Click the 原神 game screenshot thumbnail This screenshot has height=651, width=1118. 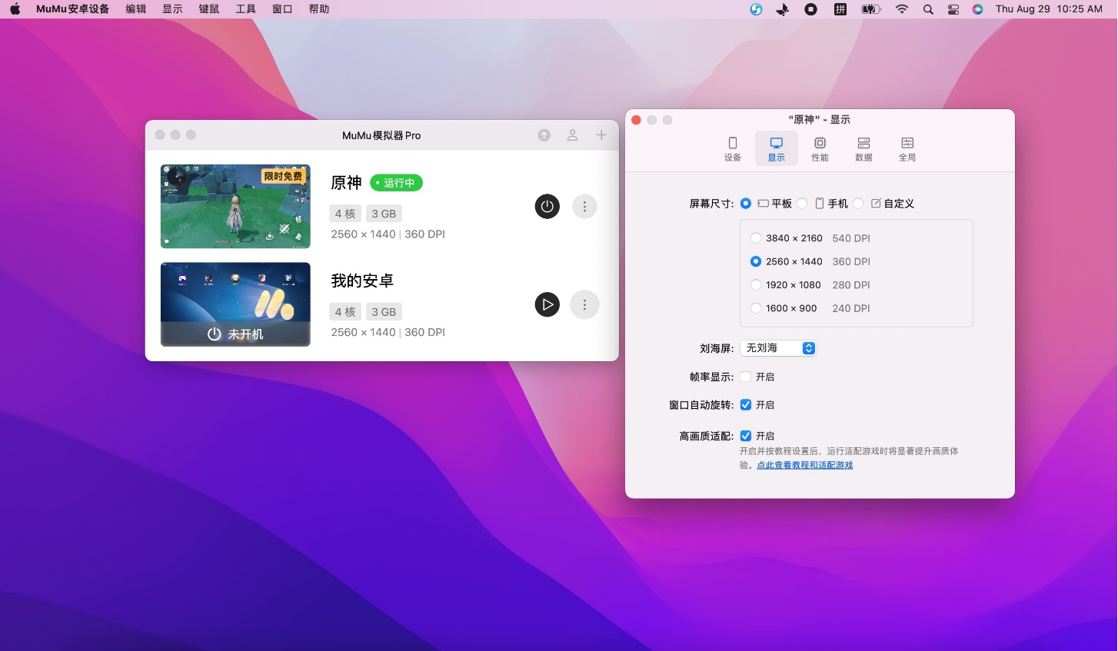click(x=235, y=206)
